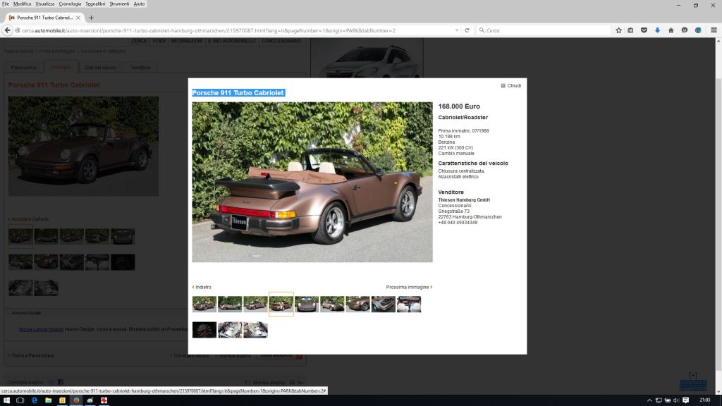The image size is (722, 406).
Task: Go back with the browser back arrow
Action: point(7,30)
